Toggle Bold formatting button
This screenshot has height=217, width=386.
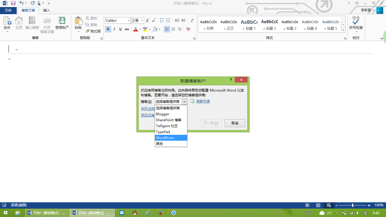coord(108,29)
